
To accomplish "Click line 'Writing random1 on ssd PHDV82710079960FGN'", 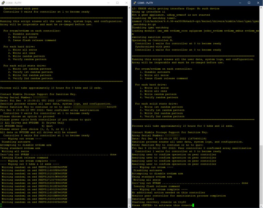I will (34, 180).
